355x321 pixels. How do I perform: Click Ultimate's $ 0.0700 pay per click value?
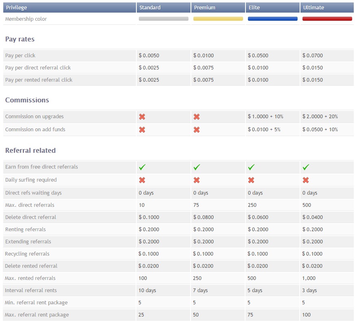coord(313,56)
